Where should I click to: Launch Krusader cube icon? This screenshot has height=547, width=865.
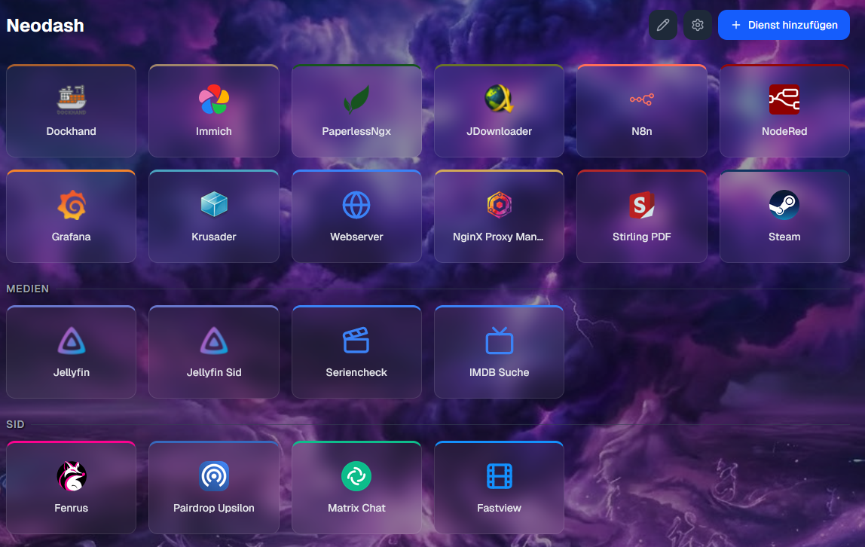click(x=214, y=205)
